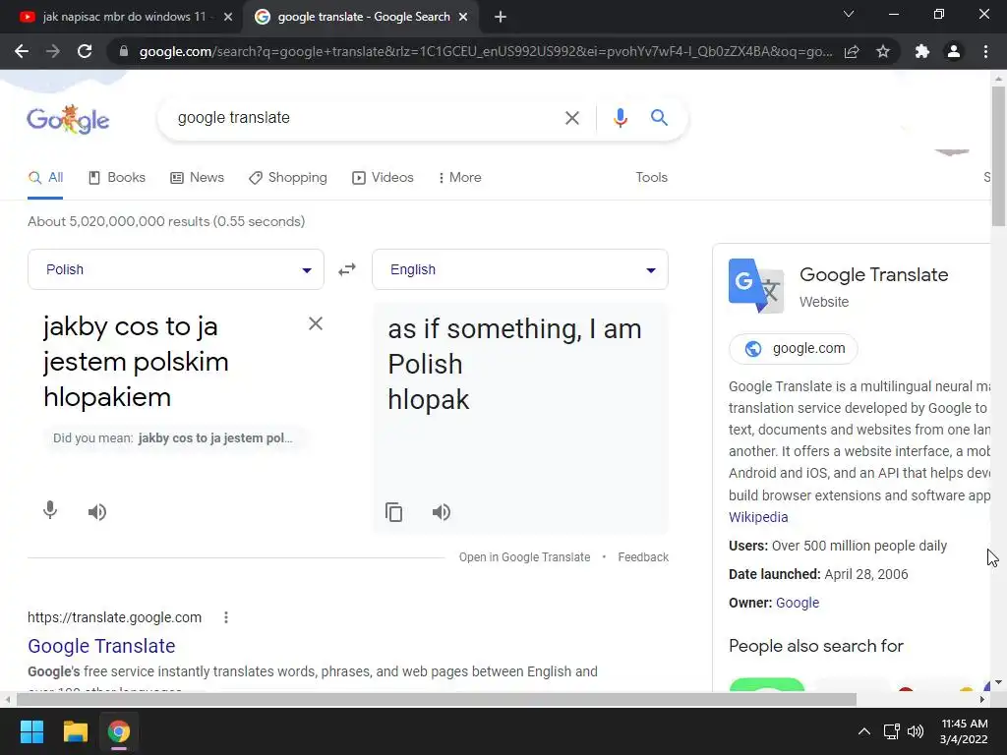The height and width of the screenshot is (755, 1007).
Task: Go to Google home via doodle logo
Action: tap(68, 119)
